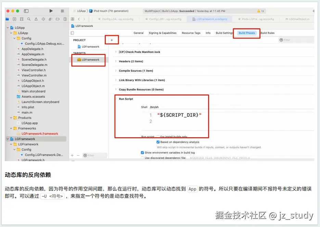
Task: Click the targets list filter field
Action: coord(95,155)
